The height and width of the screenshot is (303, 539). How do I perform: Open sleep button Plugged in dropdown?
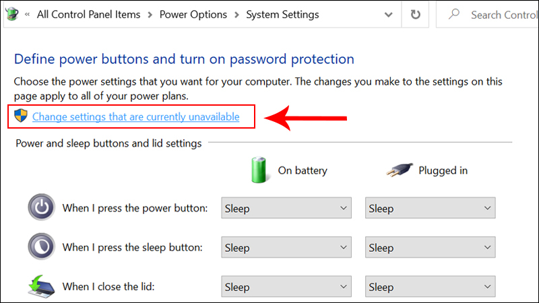[x=431, y=248]
